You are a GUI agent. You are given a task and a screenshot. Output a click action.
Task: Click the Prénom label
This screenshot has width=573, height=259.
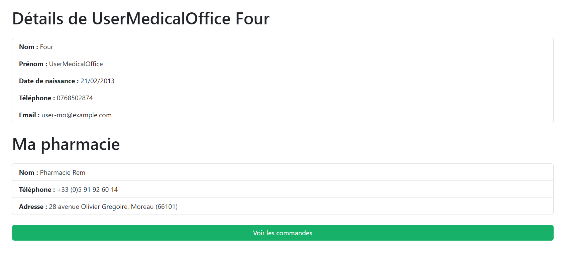click(x=31, y=64)
